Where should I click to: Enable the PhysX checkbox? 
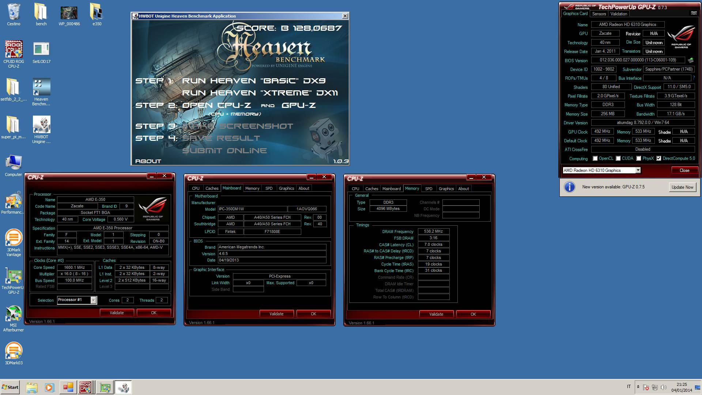639,158
